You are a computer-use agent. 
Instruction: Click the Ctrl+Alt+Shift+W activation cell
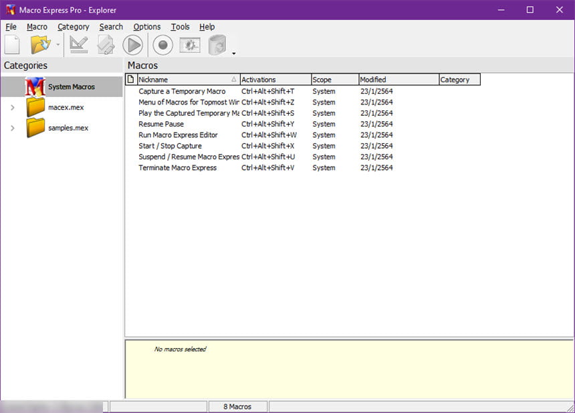[269, 135]
